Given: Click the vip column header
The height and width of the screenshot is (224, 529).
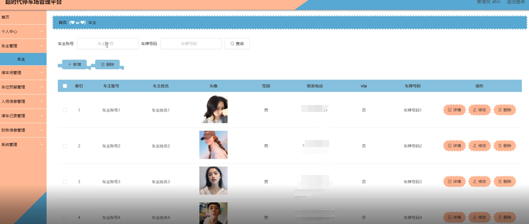Looking at the screenshot, I should (x=364, y=86).
